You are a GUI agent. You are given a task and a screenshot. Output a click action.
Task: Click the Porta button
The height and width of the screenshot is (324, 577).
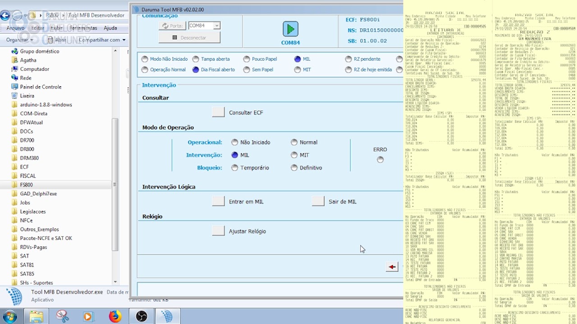click(x=172, y=26)
